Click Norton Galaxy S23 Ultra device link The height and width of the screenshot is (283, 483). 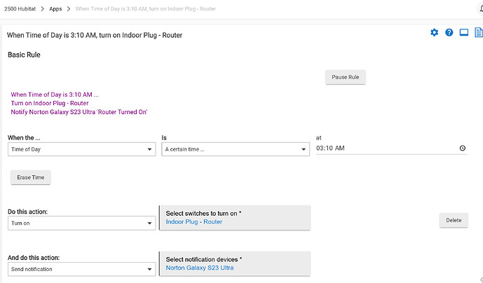(x=200, y=268)
